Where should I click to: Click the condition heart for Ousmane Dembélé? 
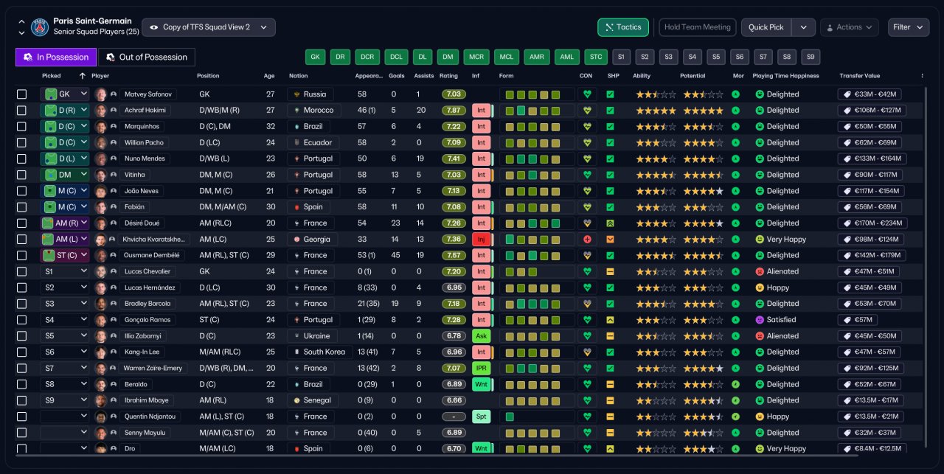click(x=588, y=256)
